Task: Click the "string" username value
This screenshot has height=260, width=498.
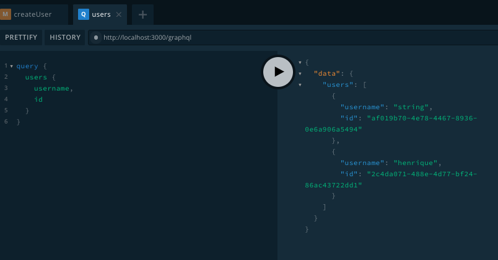Action: pyautogui.click(x=411, y=107)
